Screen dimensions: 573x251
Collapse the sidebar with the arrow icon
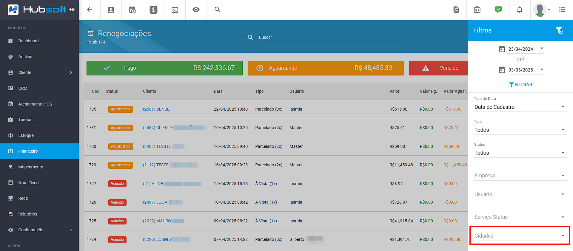pyautogui.click(x=72, y=10)
